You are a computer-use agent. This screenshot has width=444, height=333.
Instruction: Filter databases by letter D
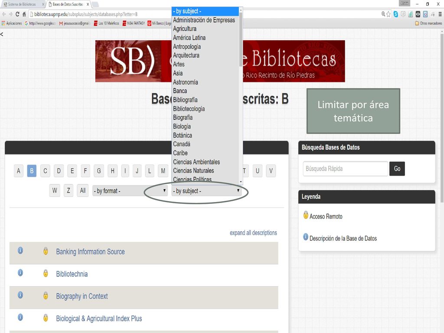[59, 171]
